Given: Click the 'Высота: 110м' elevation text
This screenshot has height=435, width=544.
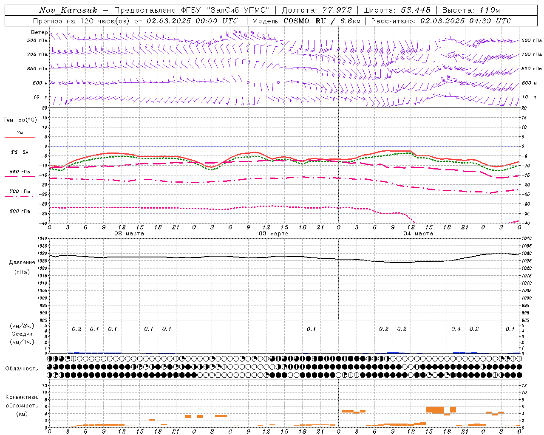Looking at the screenshot, I should 471,10.
